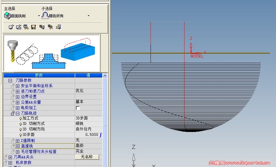
Task: Click the floppy disk with pencil icon
Action: [x=33, y=27]
